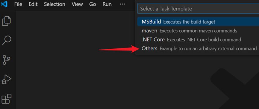Open the Explorer view in activity bar
Image resolution: width=259 pixels, height=109 pixels.
7,21
